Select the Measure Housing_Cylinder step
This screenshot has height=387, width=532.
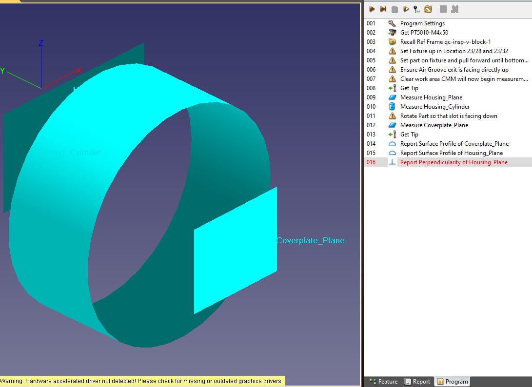pos(435,107)
